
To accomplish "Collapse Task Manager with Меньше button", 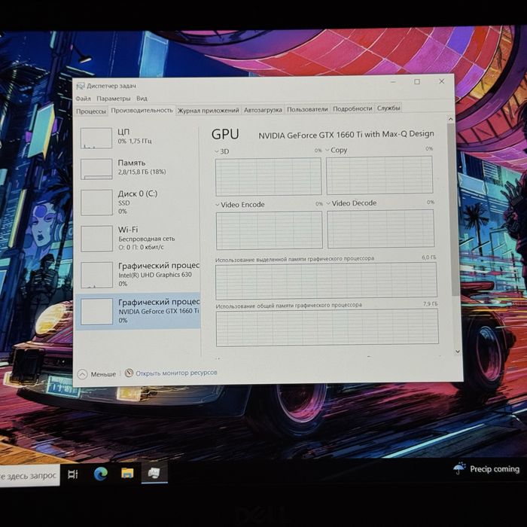I will click(x=97, y=374).
